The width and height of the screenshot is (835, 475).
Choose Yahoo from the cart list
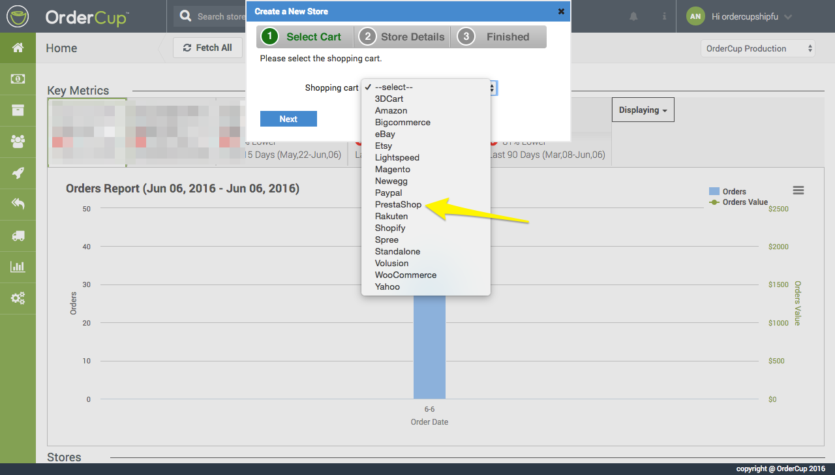click(426, 286)
